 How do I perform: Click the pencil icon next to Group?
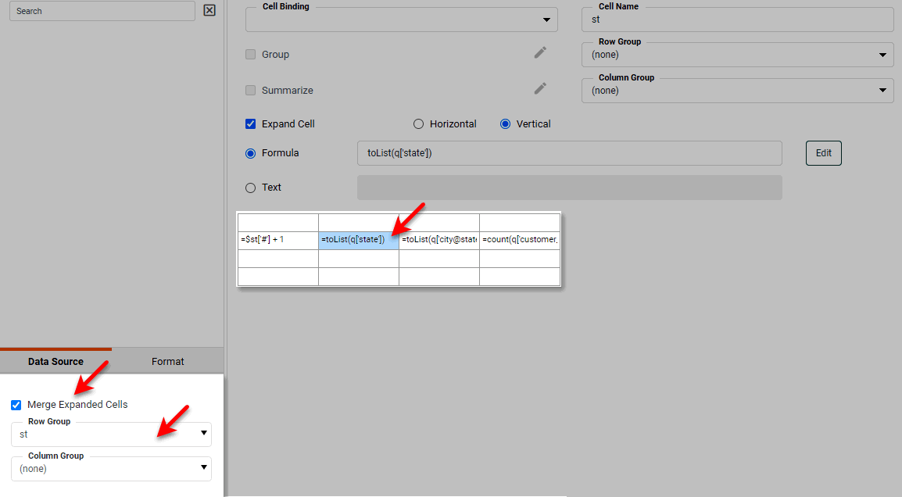[x=540, y=53]
